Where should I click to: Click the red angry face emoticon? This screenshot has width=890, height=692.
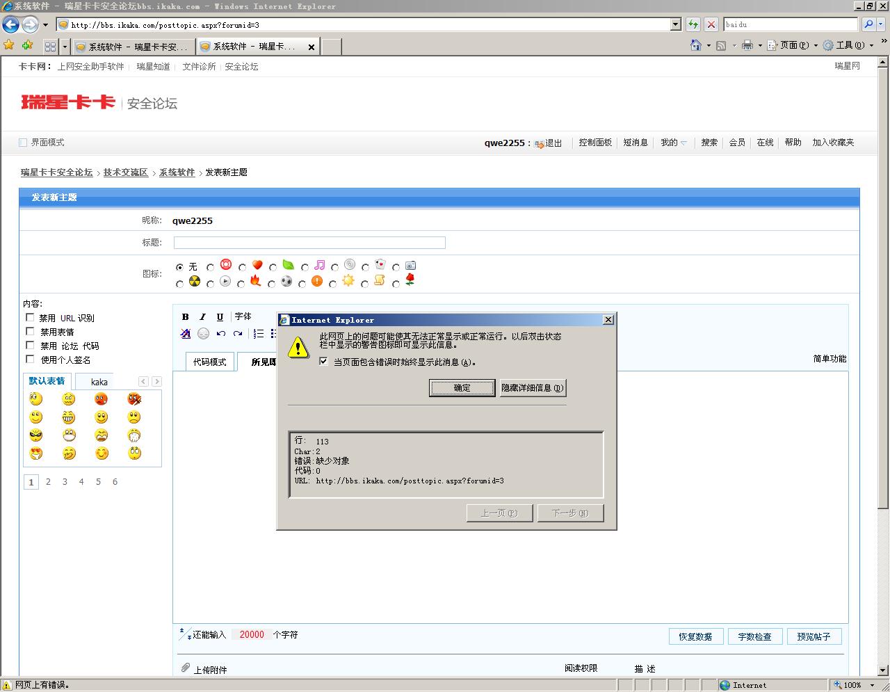point(102,399)
